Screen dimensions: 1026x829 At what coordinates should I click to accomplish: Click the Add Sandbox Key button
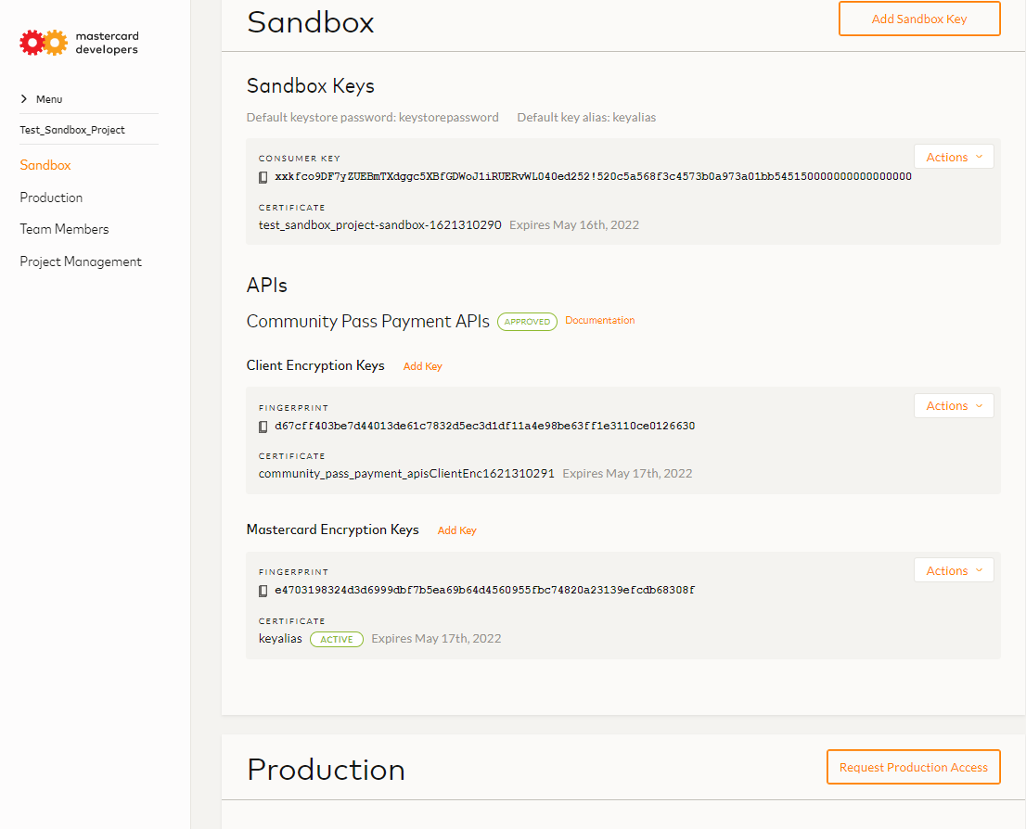click(919, 19)
